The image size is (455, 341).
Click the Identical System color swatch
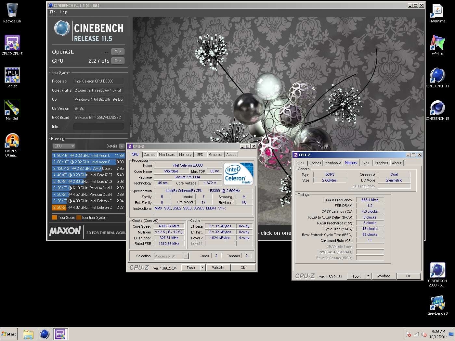79,218
